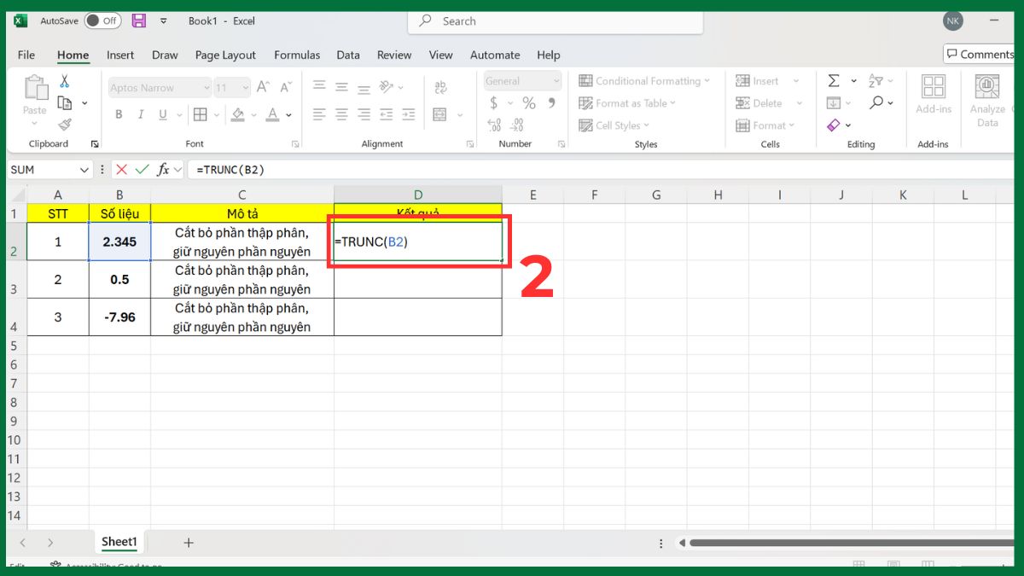
Task: Select the Wrap Text icon
Action: tap(441, 87)
